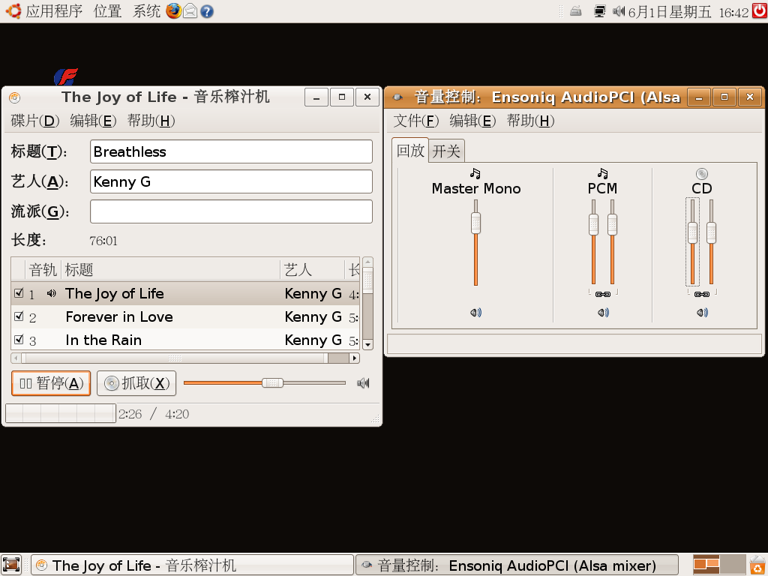Click the 抓取(X) extract button
The image size is (768, 576).
tap(136, 383)
